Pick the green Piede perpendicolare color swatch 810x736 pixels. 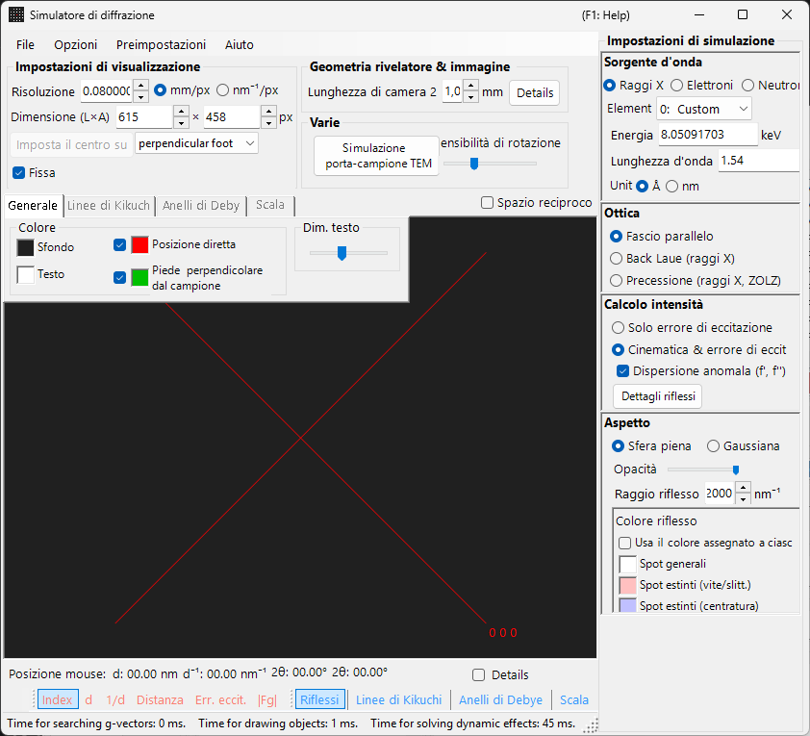[139, 278]
